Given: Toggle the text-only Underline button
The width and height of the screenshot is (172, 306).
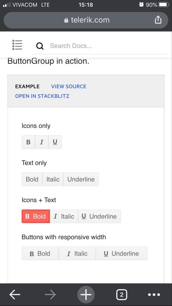Looking at the screenshot, I should click(81, 179).
